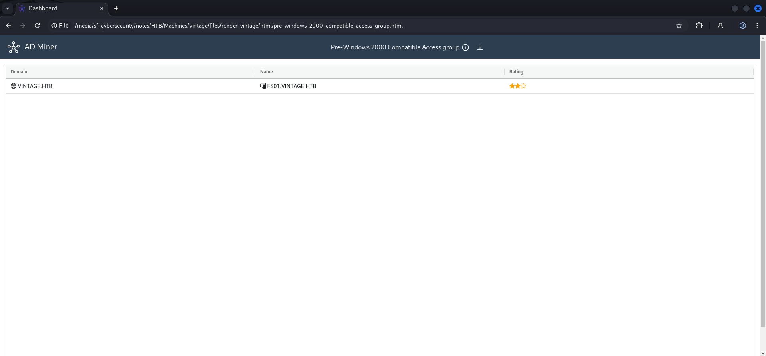
Task: Open the browser profile icon
Action: pyautogui.click(x=743, y=26)
